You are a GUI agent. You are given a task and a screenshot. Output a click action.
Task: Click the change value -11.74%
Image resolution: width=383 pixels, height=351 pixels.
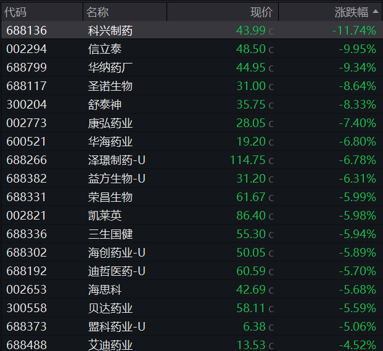354,30
